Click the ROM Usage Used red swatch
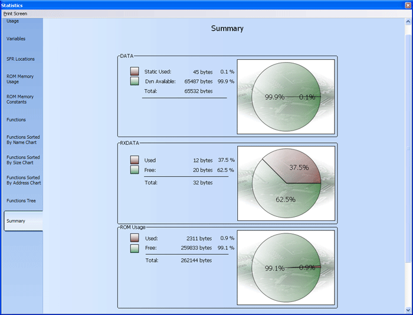413x315 pixels. point(135,238)
